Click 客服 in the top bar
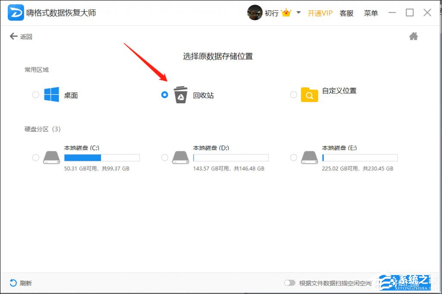 346,13
